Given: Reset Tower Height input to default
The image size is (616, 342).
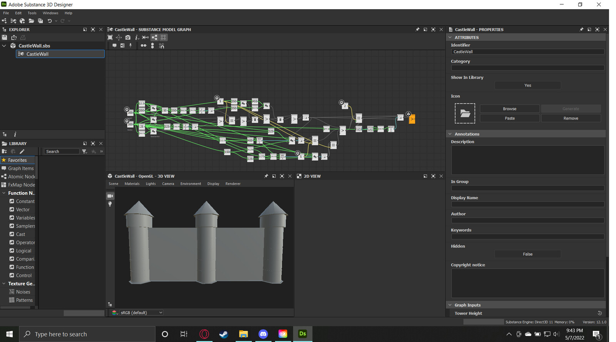Looking at the screenshot, I should pyautogui.click(x=599, y=313).
